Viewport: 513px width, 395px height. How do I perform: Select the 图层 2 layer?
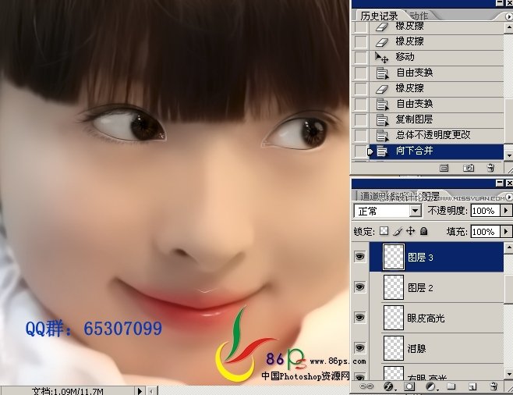point(437,287)
